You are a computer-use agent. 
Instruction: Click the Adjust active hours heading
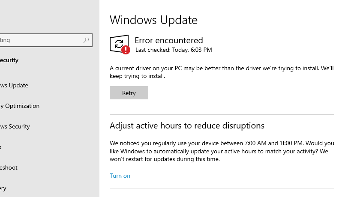(x=187, y=125)
